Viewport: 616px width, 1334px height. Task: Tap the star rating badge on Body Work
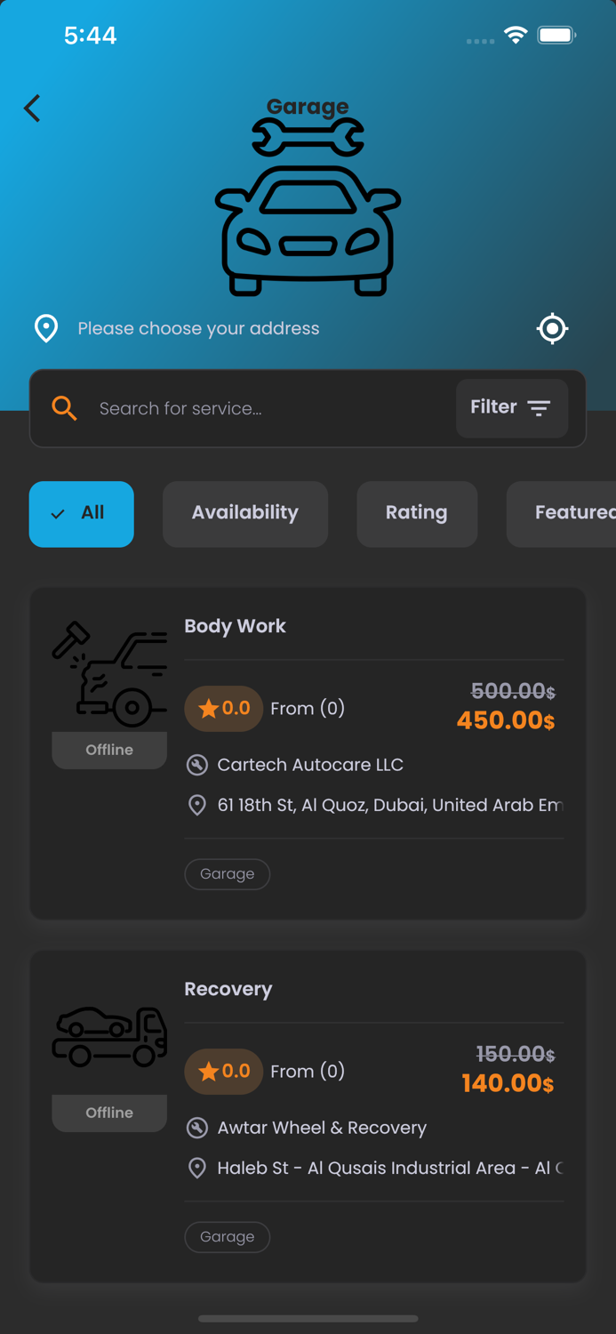[223, 708]
